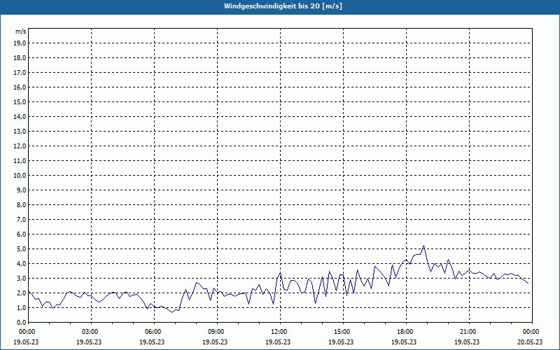The height and width of the screenshot is (350, 560).
Task: Click the 19.05.23 date under 12:00
Action: [x=278, y=342]
